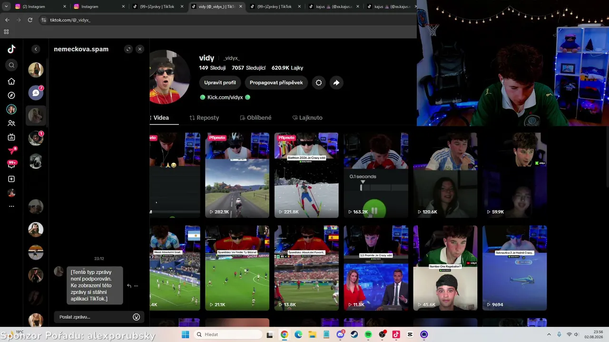Screen dimensions: 609x342
Task: Switch to the Lajknuto tab
Action: click(307, 118)
